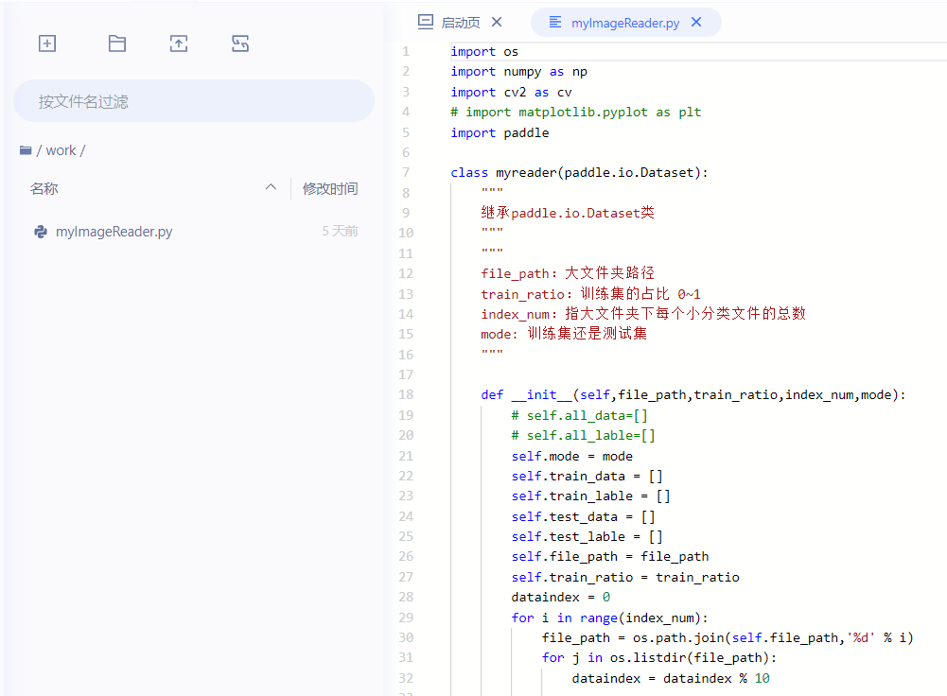Click the launcher page tab icon

coord(426,23)
